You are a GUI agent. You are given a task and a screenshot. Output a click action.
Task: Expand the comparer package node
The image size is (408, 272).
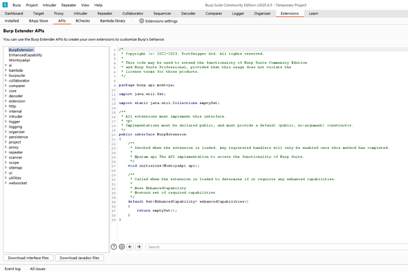[5, 86]
